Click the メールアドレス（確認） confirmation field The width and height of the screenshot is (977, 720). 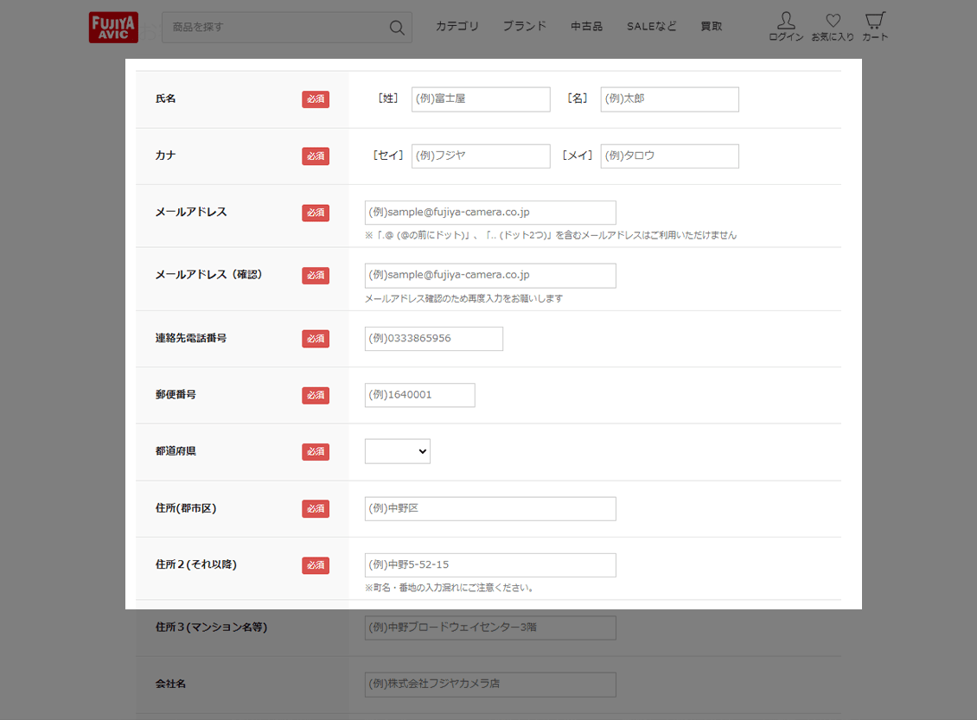pos(490,276)
